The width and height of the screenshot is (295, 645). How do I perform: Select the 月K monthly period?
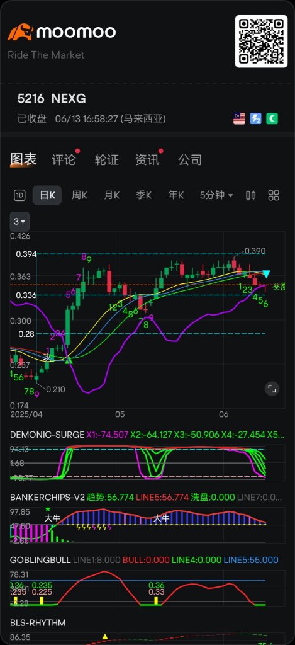point(112,195)
